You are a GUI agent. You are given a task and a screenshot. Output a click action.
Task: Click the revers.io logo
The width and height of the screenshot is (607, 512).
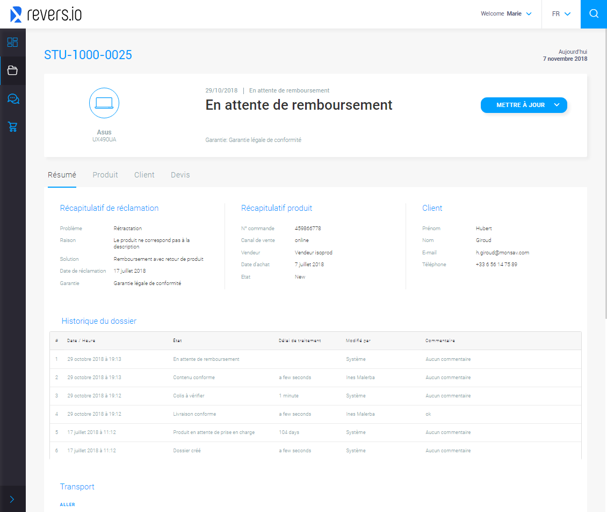tap(46, 14)
